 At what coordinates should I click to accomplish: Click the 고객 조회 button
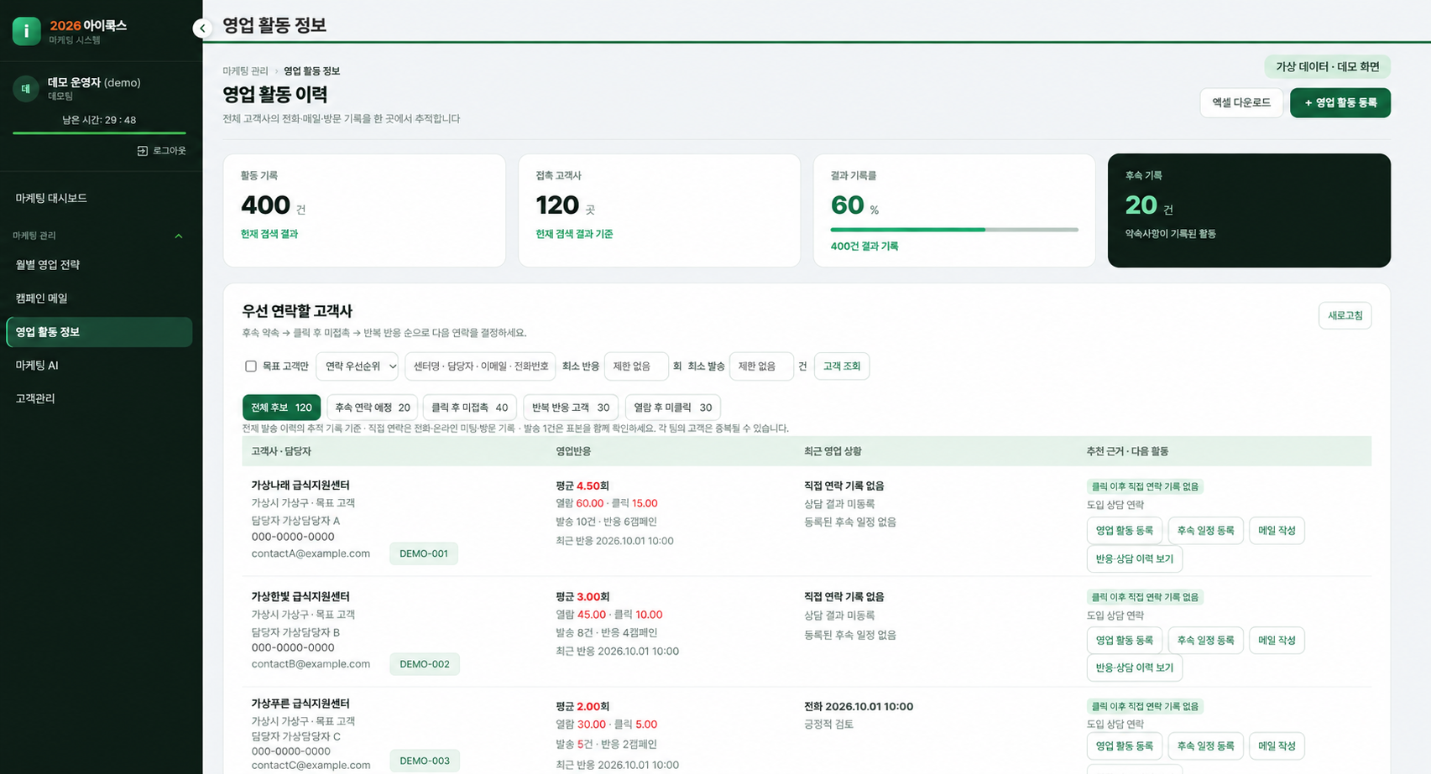coord(842,366)
